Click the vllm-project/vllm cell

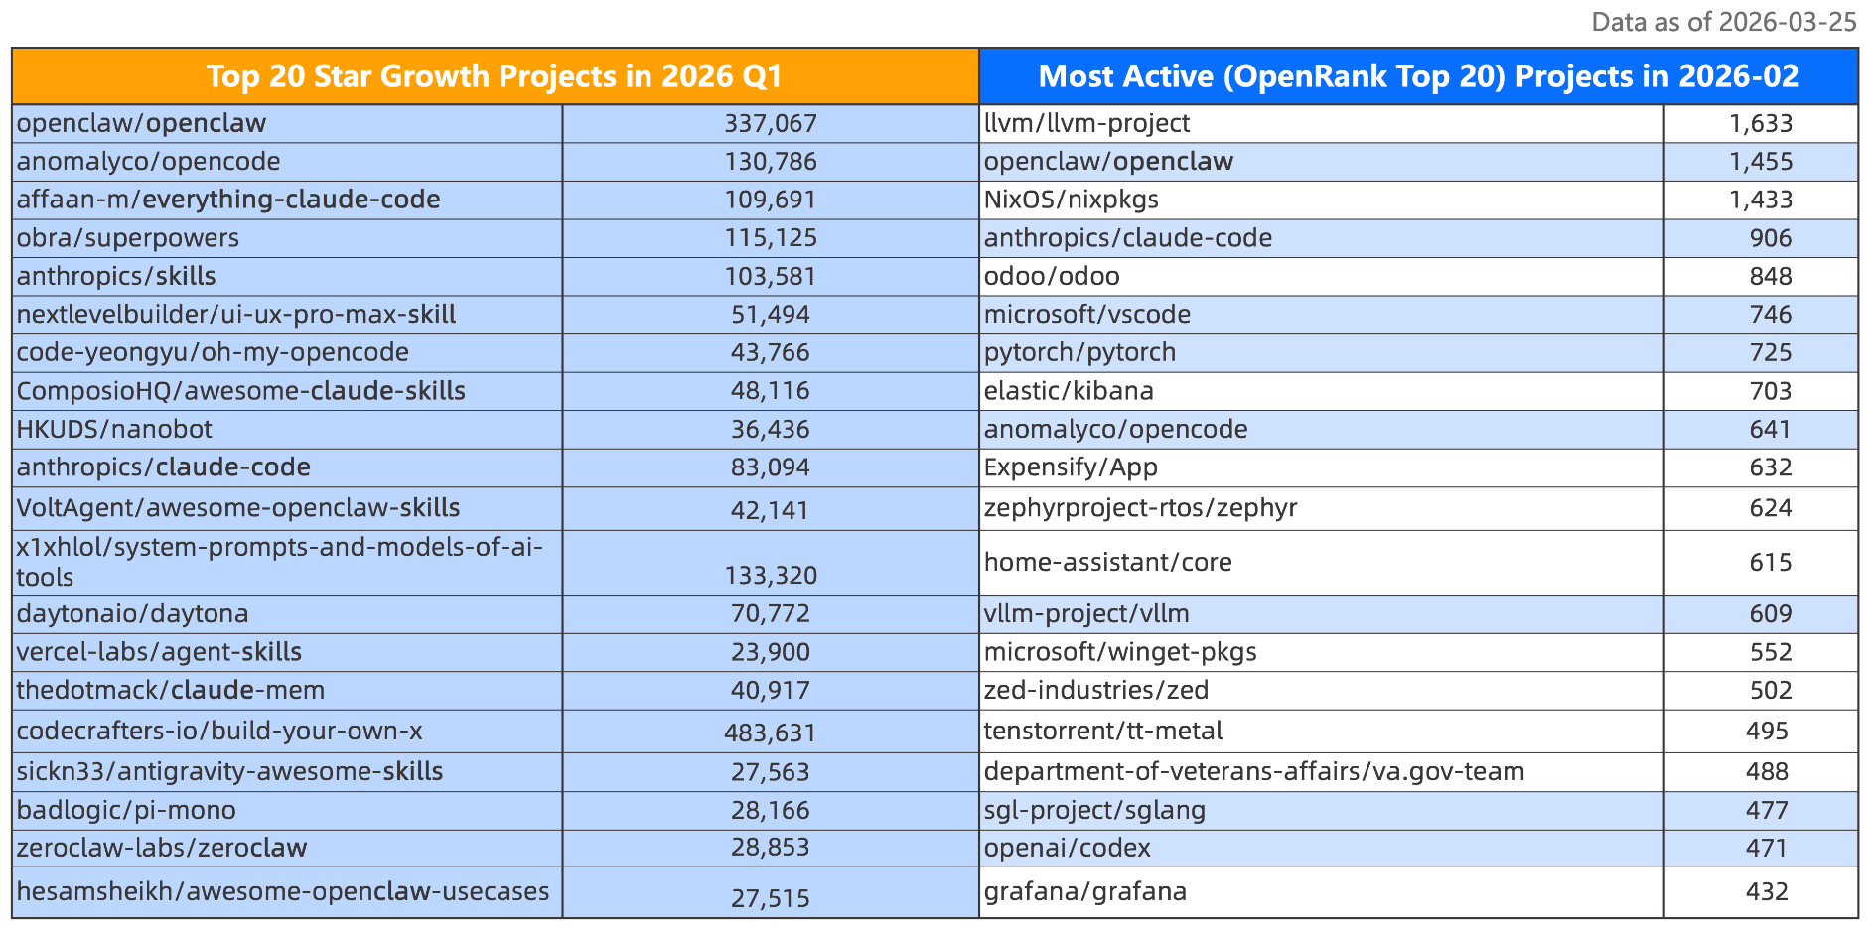[1322, 614]
